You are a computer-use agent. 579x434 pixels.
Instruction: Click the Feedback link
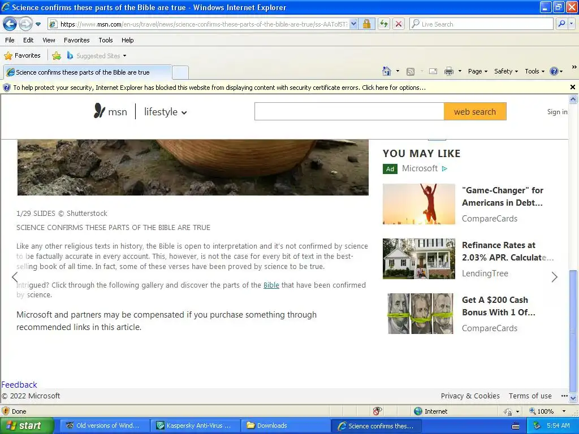(x=19, y=384)
